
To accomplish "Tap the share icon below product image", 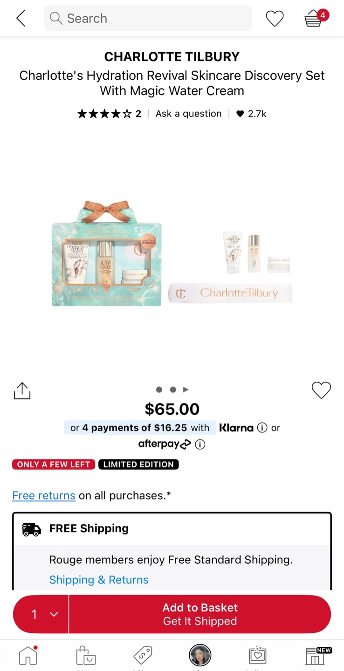I will pos(22,390).
